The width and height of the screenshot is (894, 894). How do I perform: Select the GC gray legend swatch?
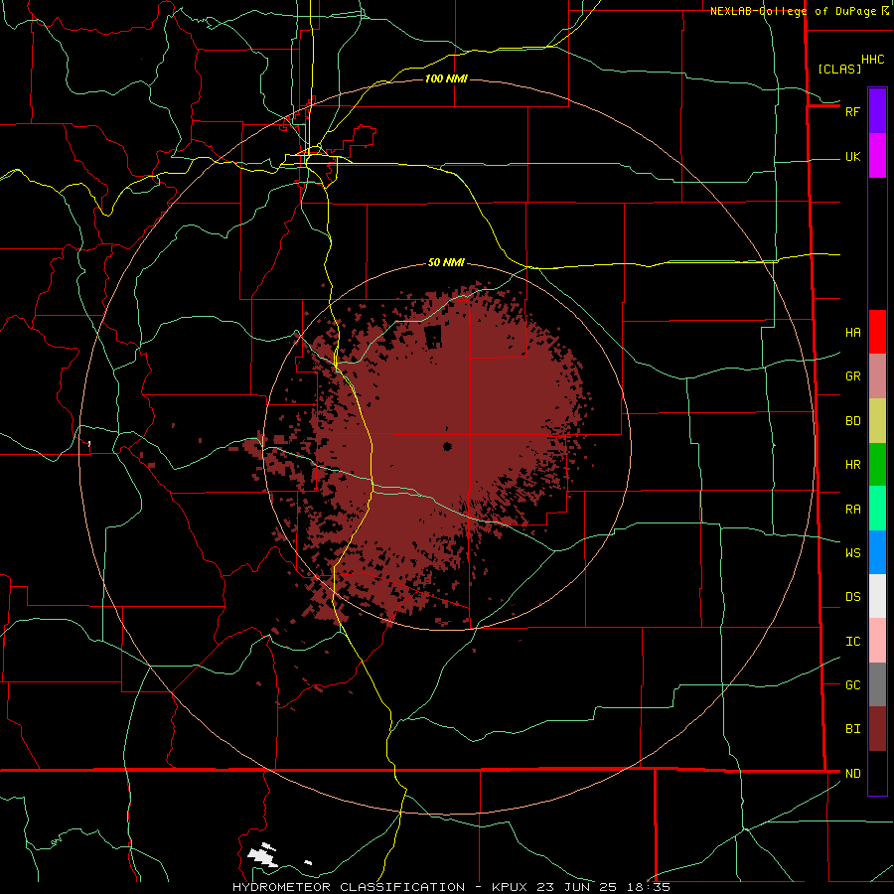[x=877, y=684]
